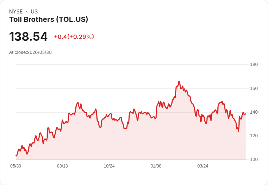Select the 140 y-axis label
Image resolution: width=268 pixels, height=185 pixels.
pos(254,112)
